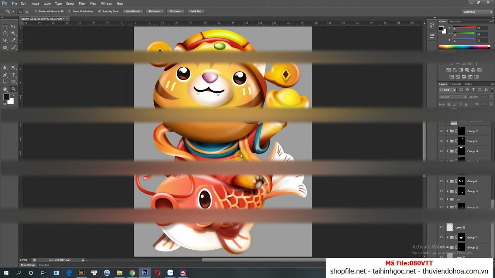Viewport: 495px width, 278px height.
Task: Select the Horizontal Type tool
Action: [x=14, y=75]
